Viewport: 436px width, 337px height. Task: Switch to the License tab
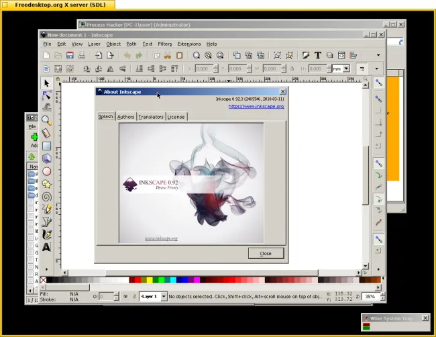[x=176, y=117]
